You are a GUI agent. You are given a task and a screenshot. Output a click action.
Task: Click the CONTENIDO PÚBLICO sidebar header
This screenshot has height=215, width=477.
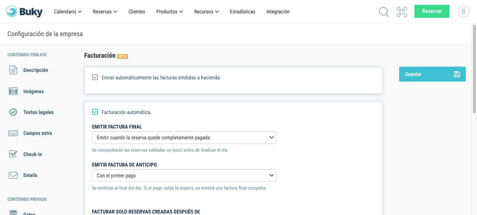27,55
